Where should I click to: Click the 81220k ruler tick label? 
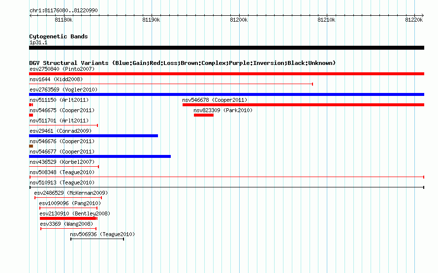414,20
